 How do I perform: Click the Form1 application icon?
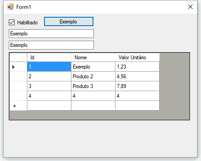pyautogui.click(x=11, y=7)
